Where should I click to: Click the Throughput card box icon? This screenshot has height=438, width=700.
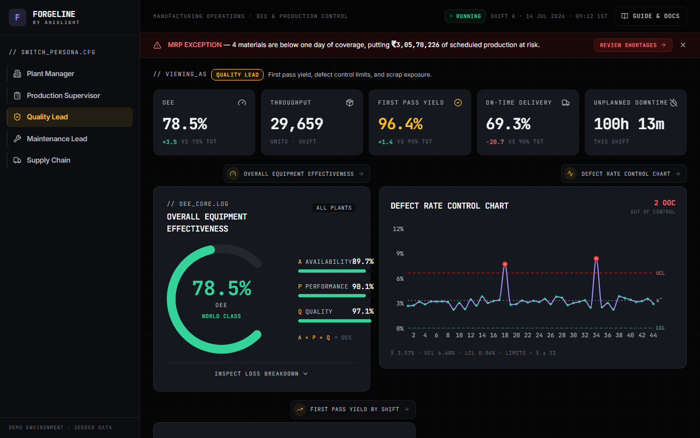[x=350, y=102]
